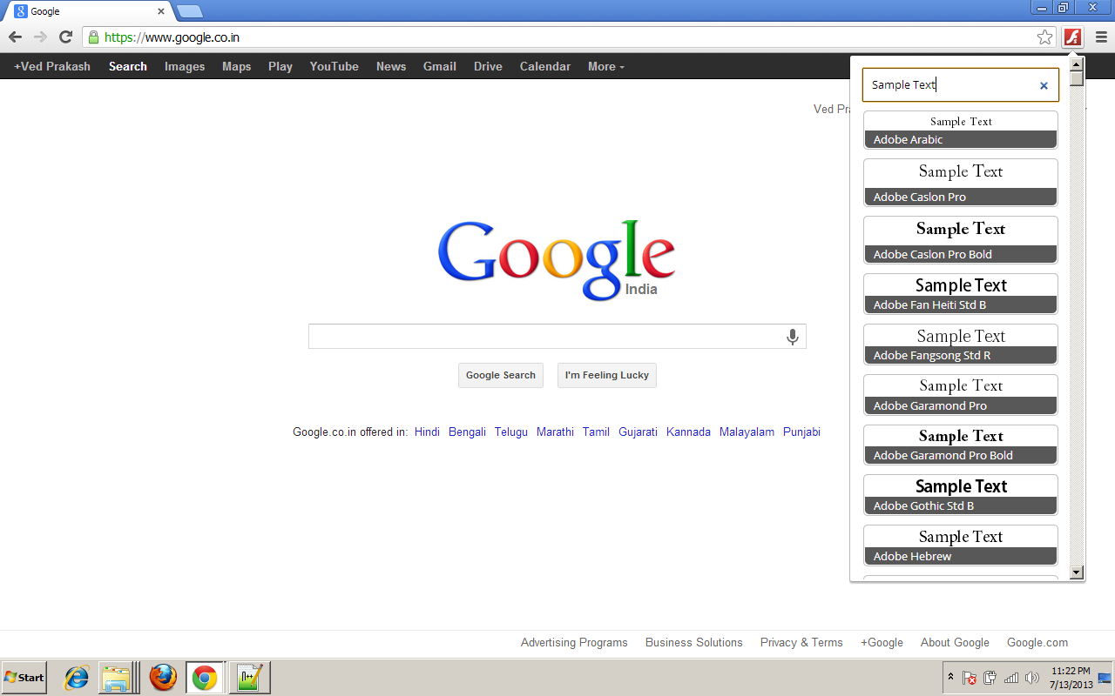Click the Windows Start button
Screen dimensions: 1115x696
click(24, 677)
